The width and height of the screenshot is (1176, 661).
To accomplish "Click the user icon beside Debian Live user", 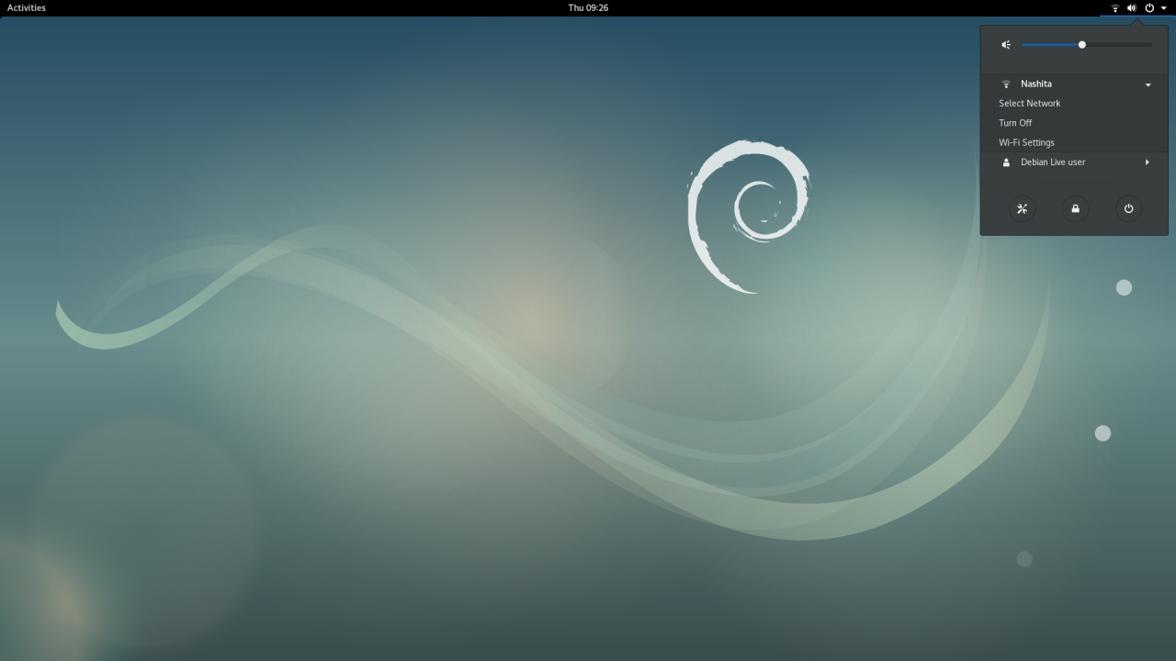I will [x=1006, y=162].
